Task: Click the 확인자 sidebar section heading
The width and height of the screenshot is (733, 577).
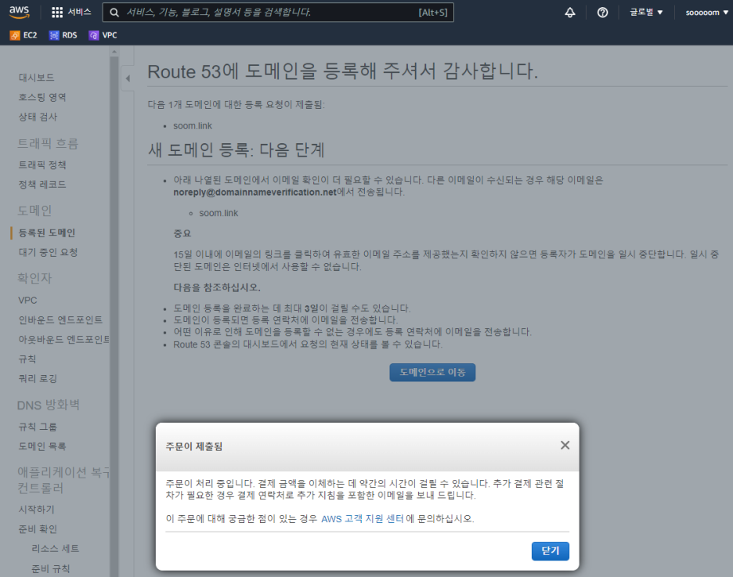Action: pyautogui.click(x=34, y=279)
